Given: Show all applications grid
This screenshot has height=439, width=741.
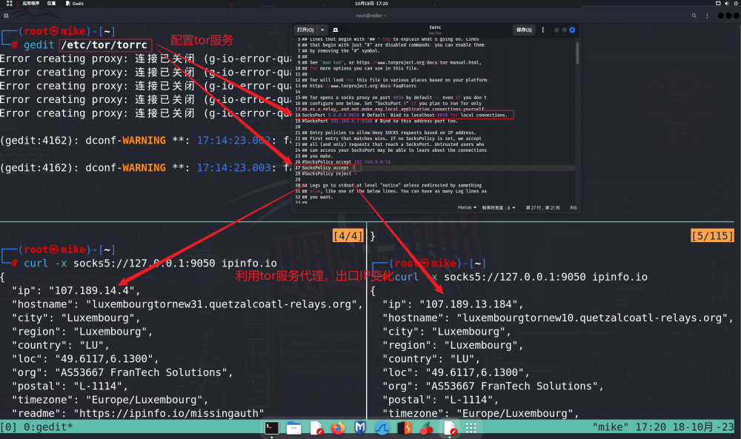Looking at the screenshot, I should coord(471,428).
